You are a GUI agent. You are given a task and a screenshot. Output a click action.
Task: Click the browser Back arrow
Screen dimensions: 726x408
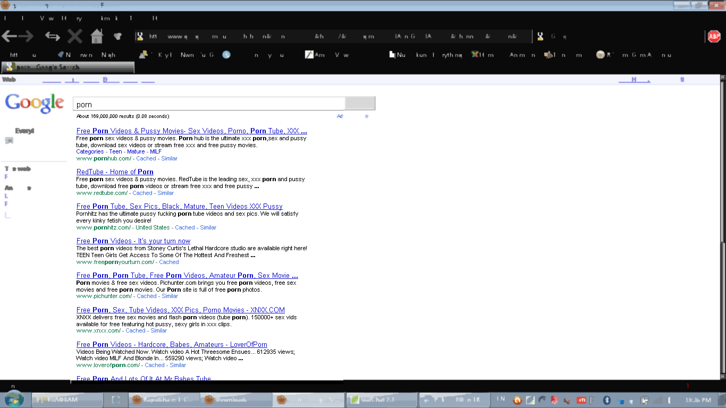coord(10,36)
